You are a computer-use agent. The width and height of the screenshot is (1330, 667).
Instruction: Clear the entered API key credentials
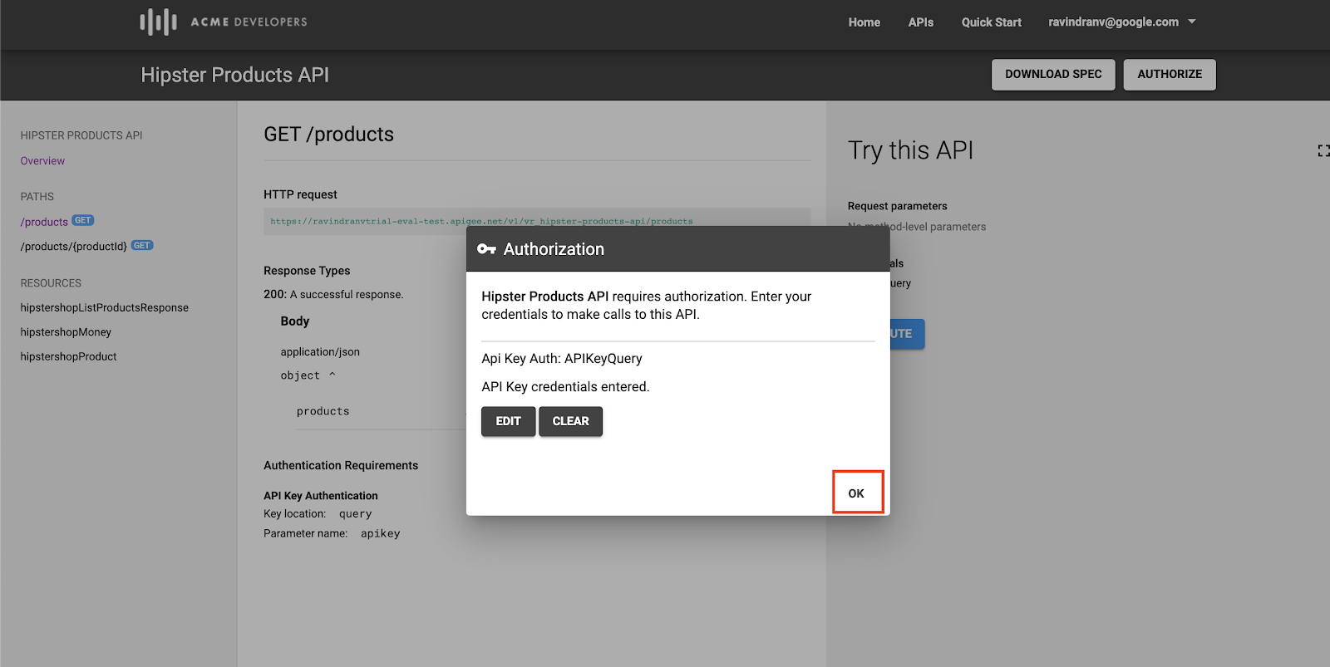coord(570,421)
